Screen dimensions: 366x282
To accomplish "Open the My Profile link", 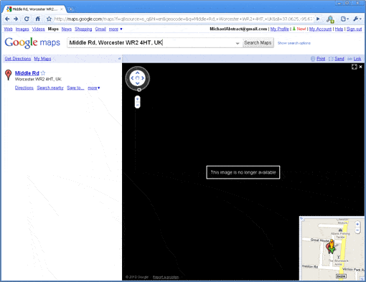I will click(x=279, y=29).
